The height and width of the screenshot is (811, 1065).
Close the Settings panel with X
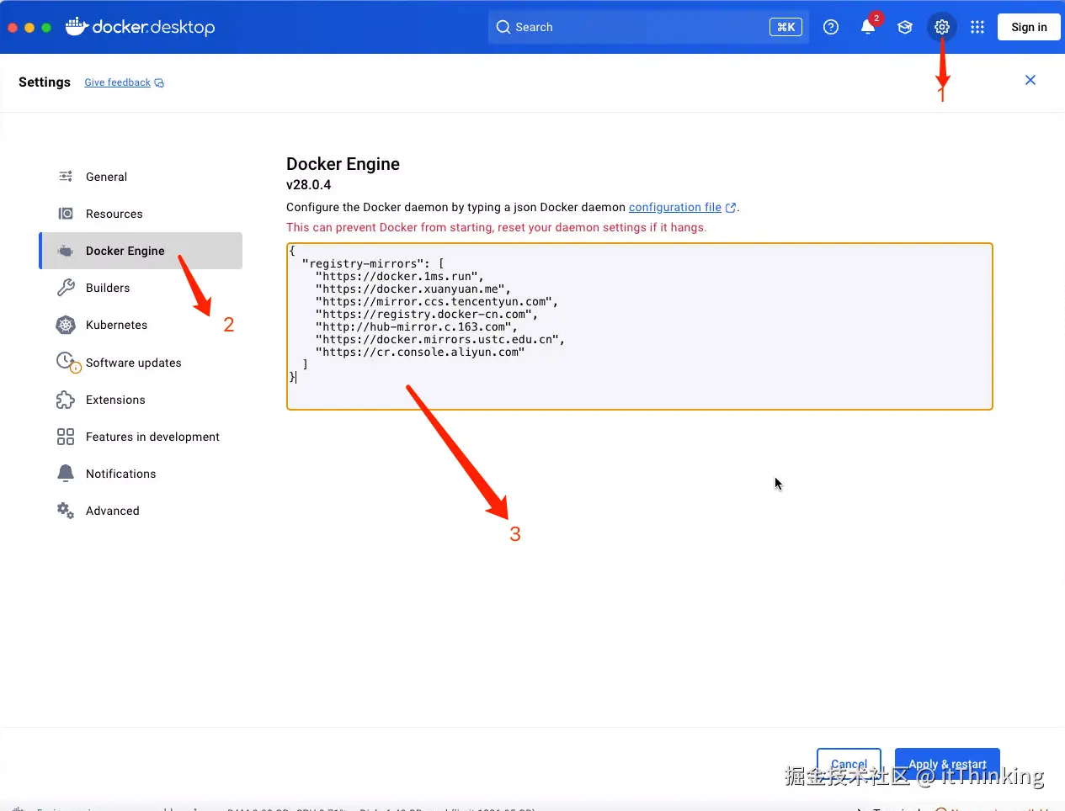[1030, 80]
